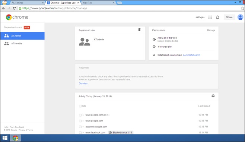Click the SafeSearch lock icon
This screenshot has height=142, width=245.
(x=154, y=55)
